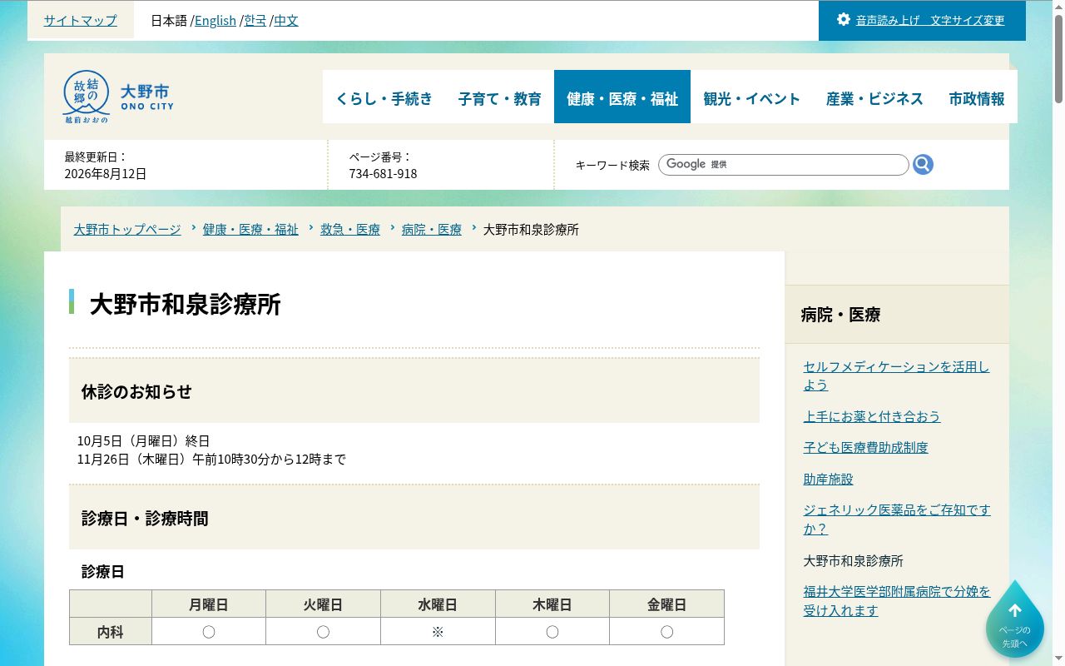Click the 11月26日（木曜日） closure notice line
Image resolution: width=1065 pixels, height=666 pixels.
(x=211, y=459)
